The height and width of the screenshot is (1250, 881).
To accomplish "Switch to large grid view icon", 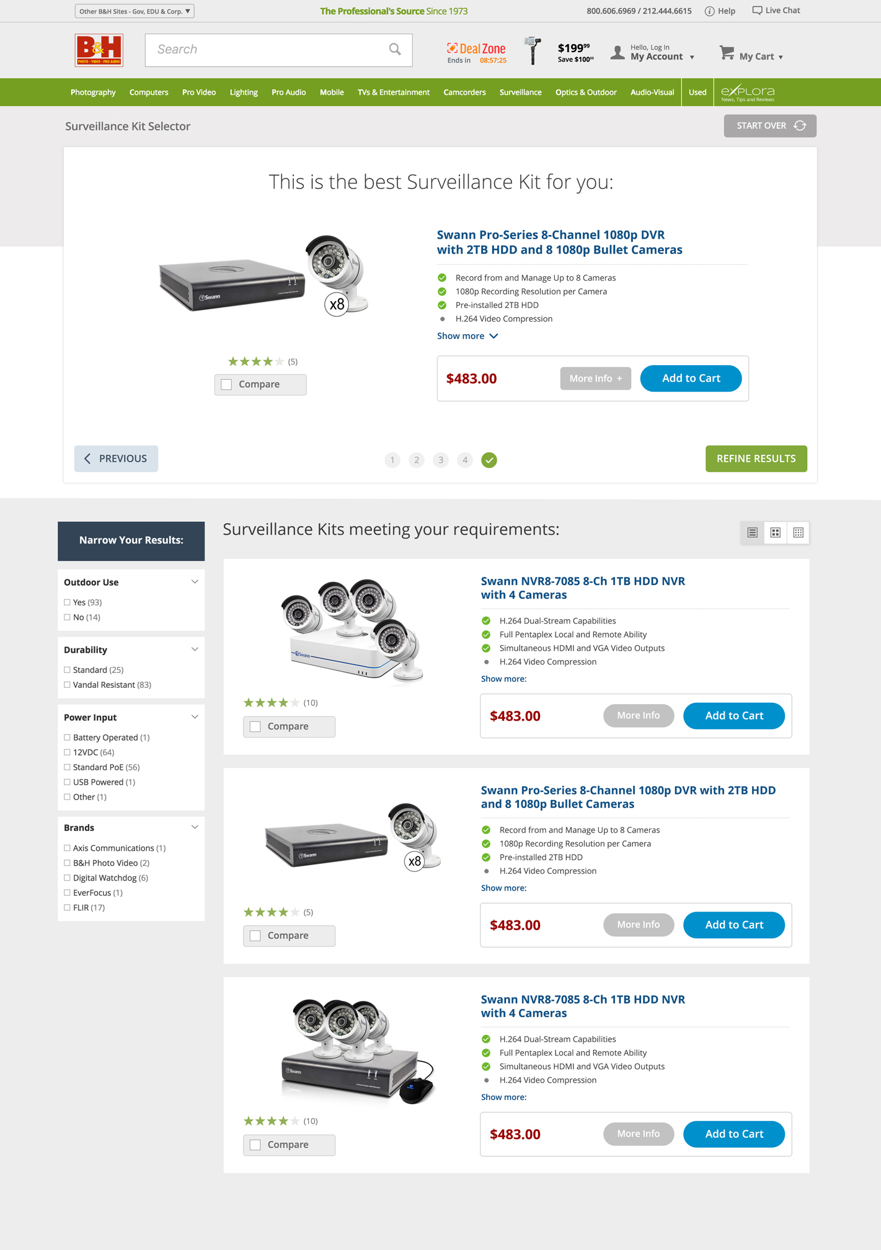I will (x=776, y=532).
